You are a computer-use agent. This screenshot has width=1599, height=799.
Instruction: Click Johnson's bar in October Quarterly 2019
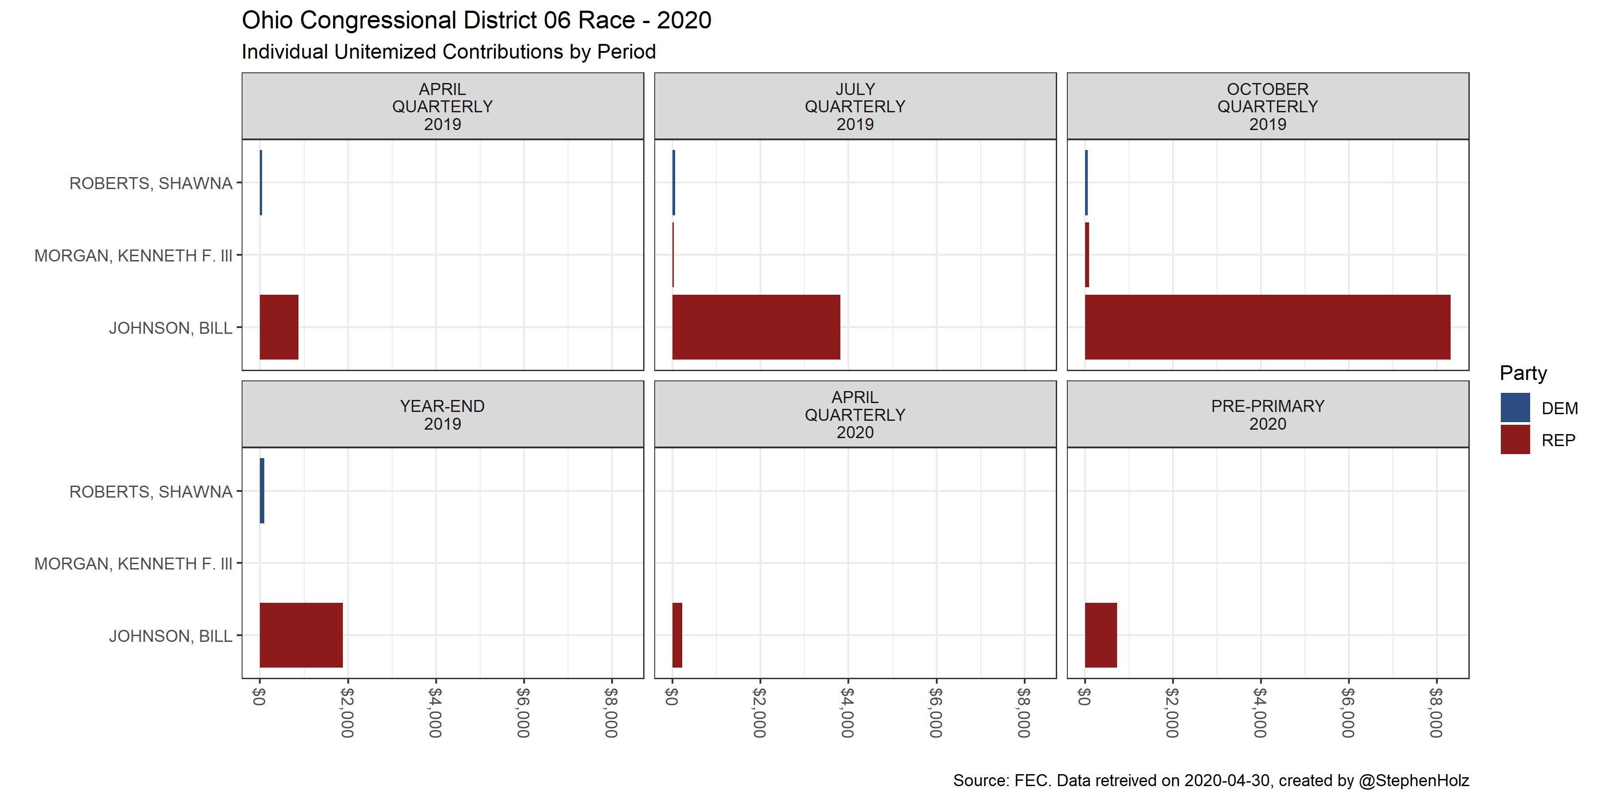1267,327
